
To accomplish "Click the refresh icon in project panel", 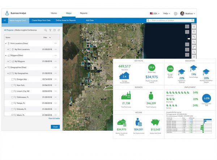I will coord(59,30).
